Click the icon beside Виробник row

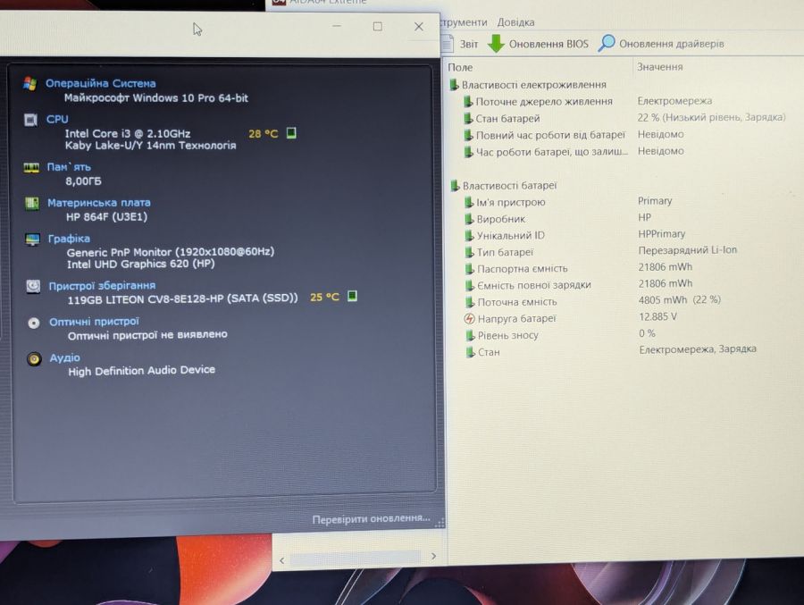tap(469, 219)
